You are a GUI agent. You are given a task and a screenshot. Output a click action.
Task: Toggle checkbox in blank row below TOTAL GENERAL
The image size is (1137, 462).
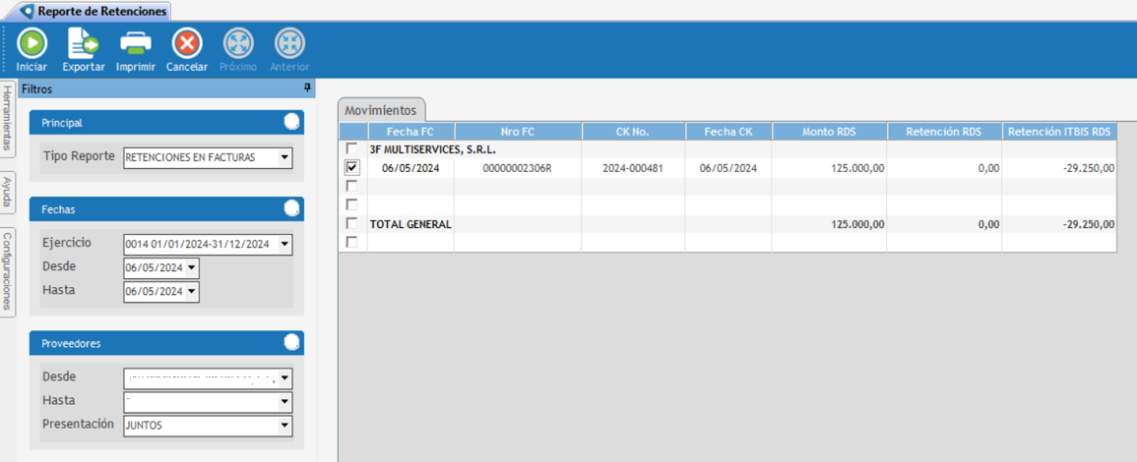pyautogui.click(x=351, y=243)
